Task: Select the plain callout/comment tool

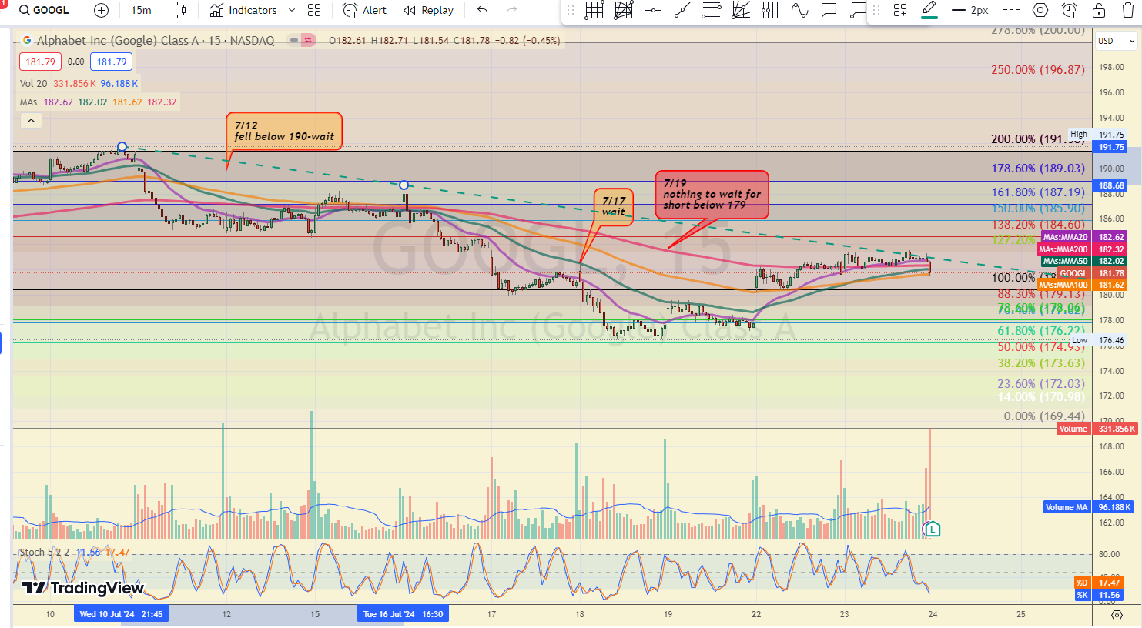Action: tap(829, 10)
